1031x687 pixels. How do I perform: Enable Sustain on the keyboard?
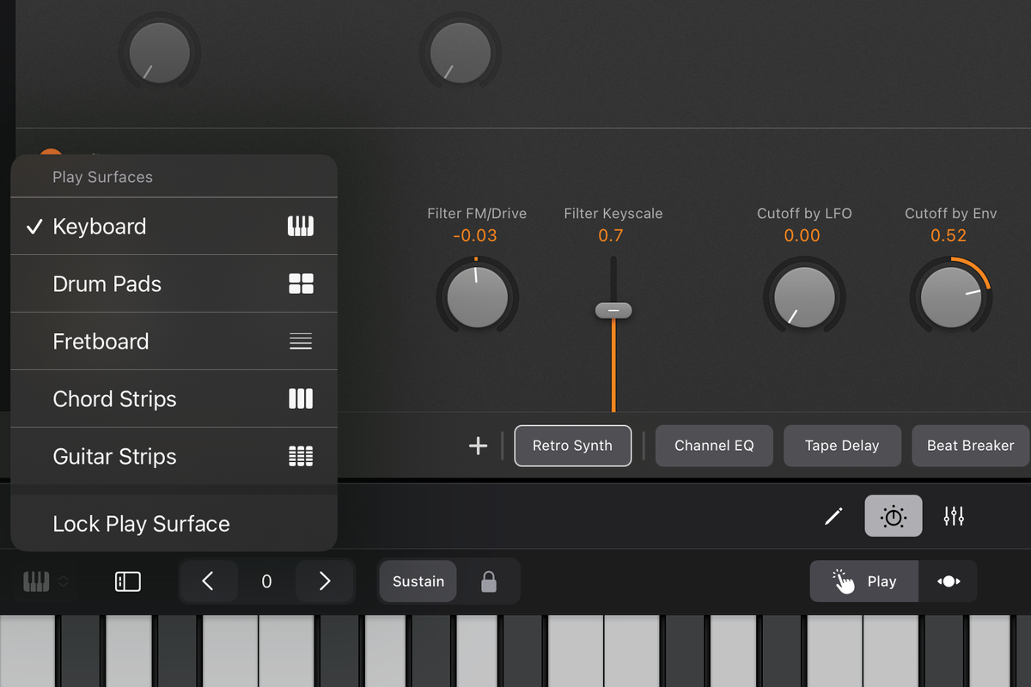(x=418, y=581)
